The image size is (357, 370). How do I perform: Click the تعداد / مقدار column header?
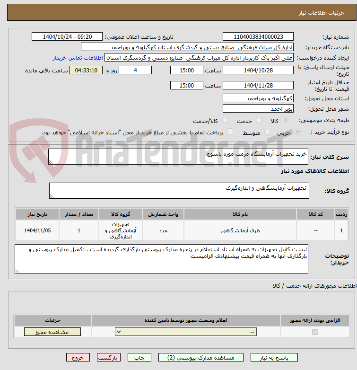[79, 214]
